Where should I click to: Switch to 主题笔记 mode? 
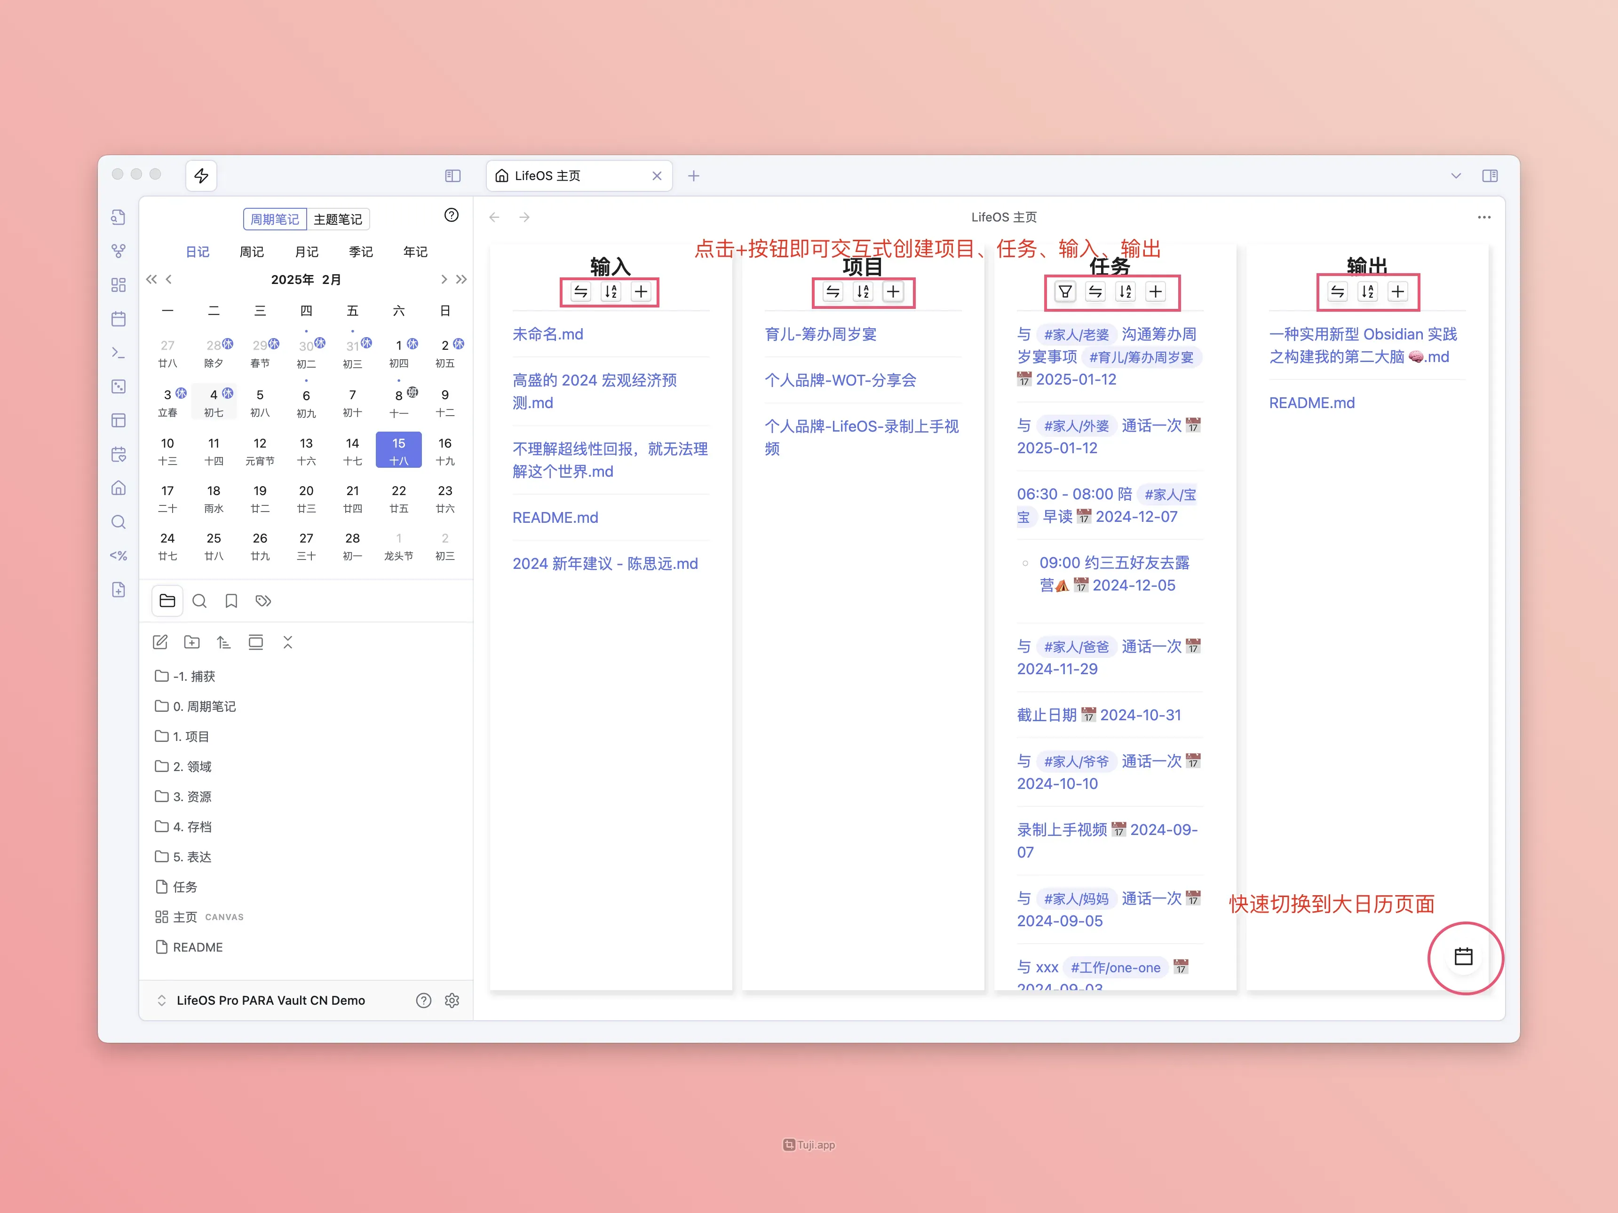pyautogui.click(x=337, y=220)
